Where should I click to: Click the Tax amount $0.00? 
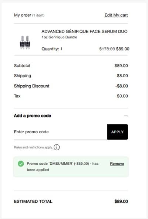coord(122,96)
